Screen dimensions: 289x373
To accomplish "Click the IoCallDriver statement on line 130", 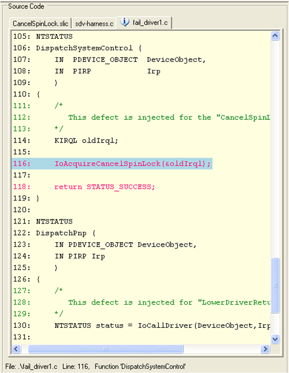I will pos(162,326).
